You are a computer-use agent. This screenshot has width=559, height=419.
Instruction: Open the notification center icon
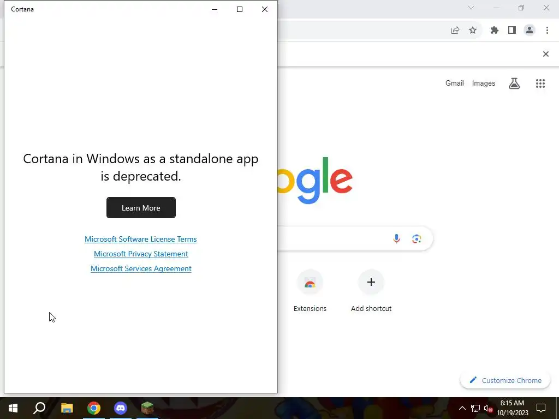click(541, 408)
